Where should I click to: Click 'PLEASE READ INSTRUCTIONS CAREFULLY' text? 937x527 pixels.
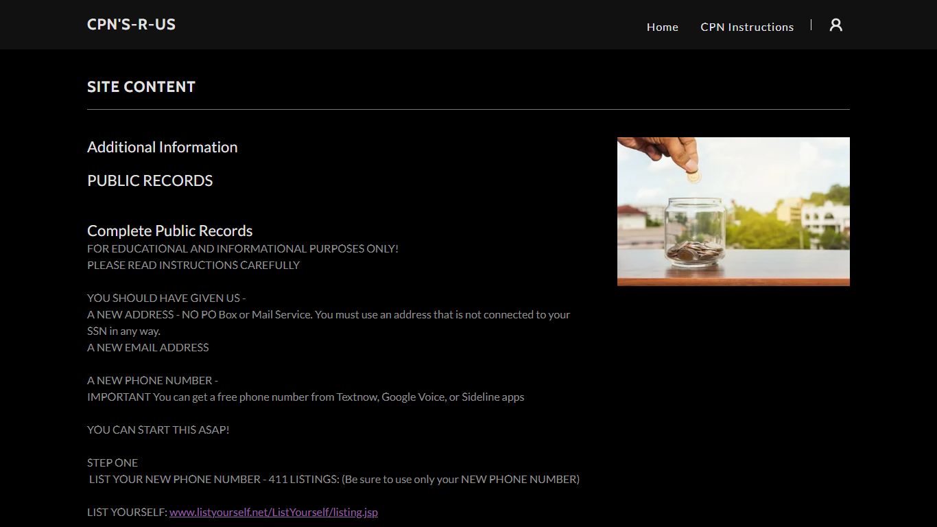coord(193,265)
